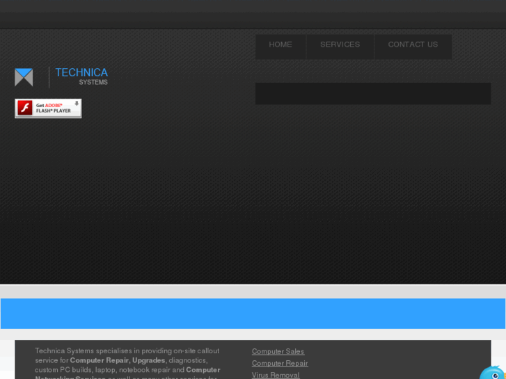The height and width of the screenshot is (379, 506).
Task: Click the 'Technica Systems specialises' paragraph text
Action: [x=127, y=364]
